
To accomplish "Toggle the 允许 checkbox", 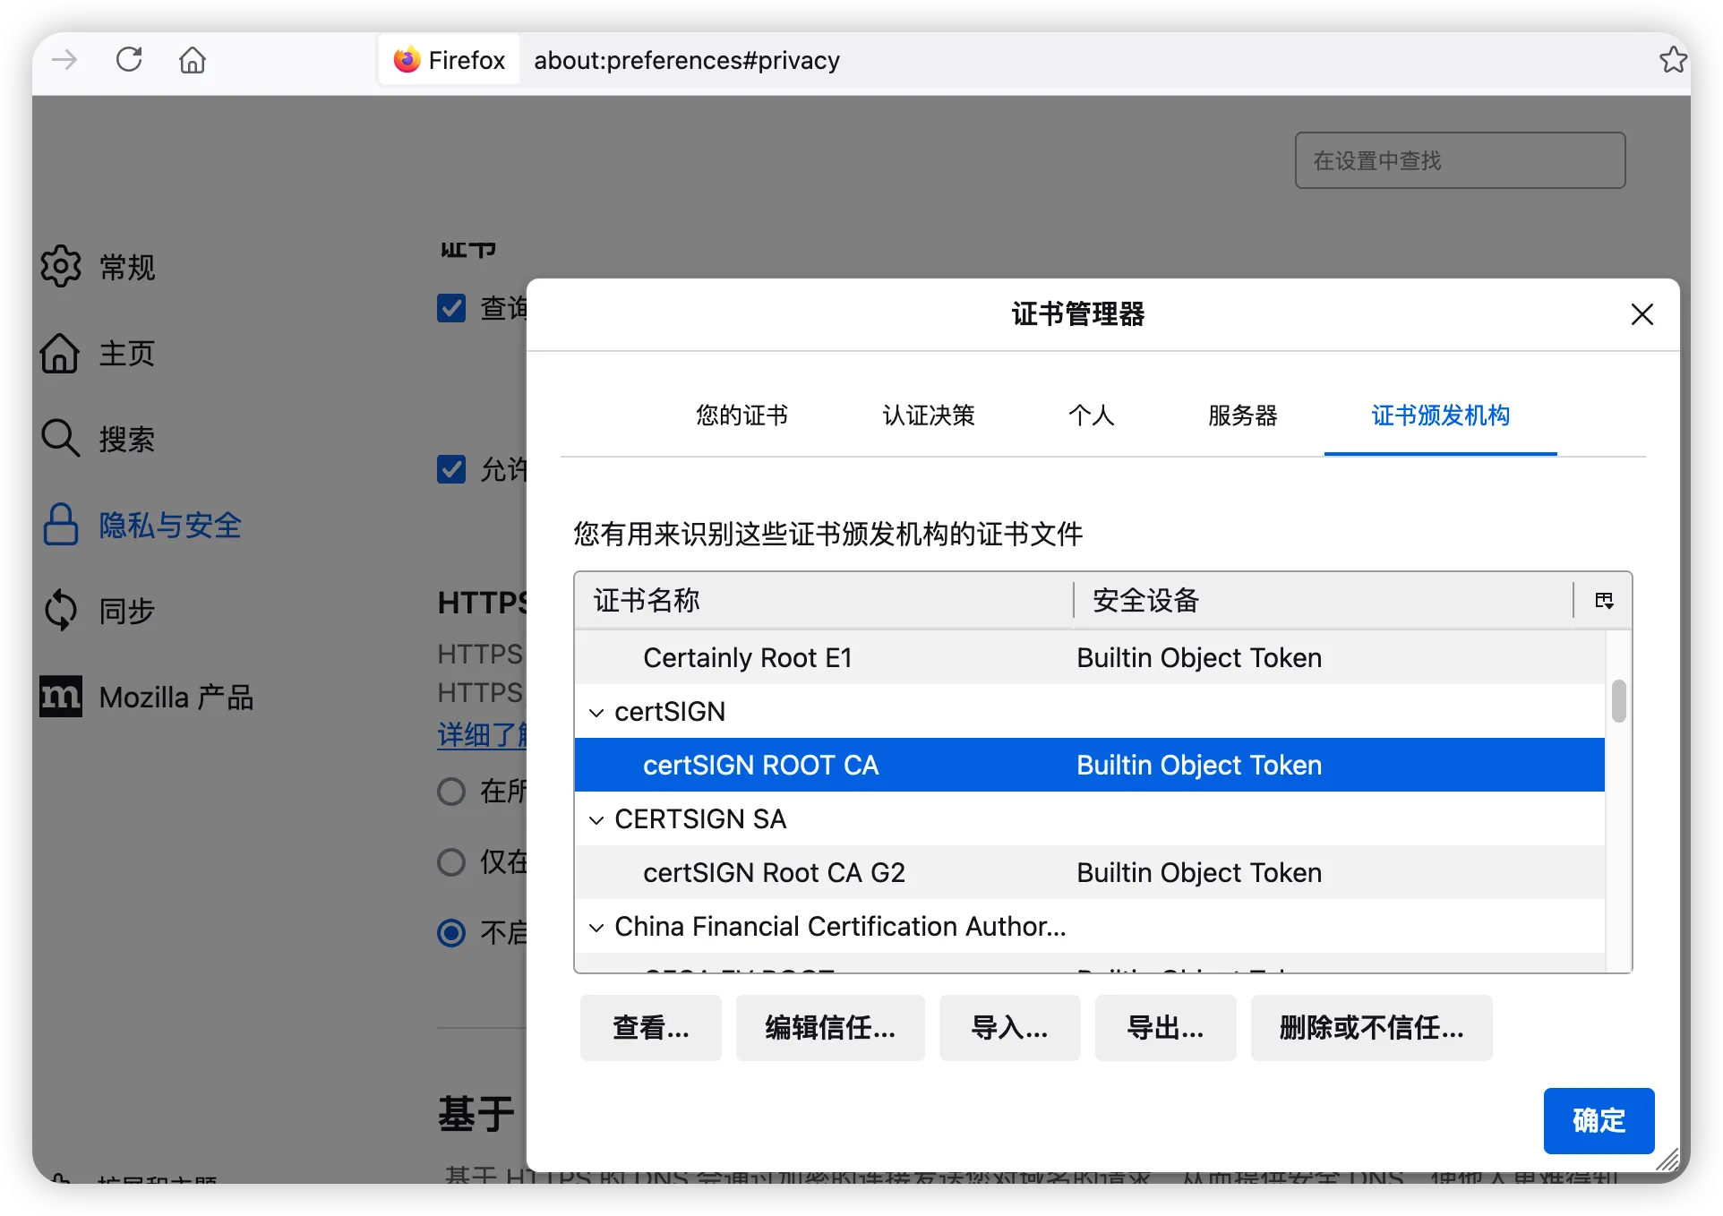I will [451, 468].
